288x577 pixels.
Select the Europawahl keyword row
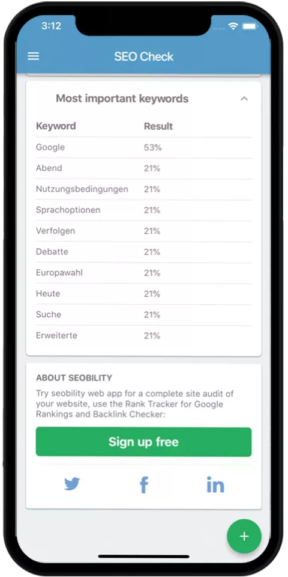tap(143, 273)
